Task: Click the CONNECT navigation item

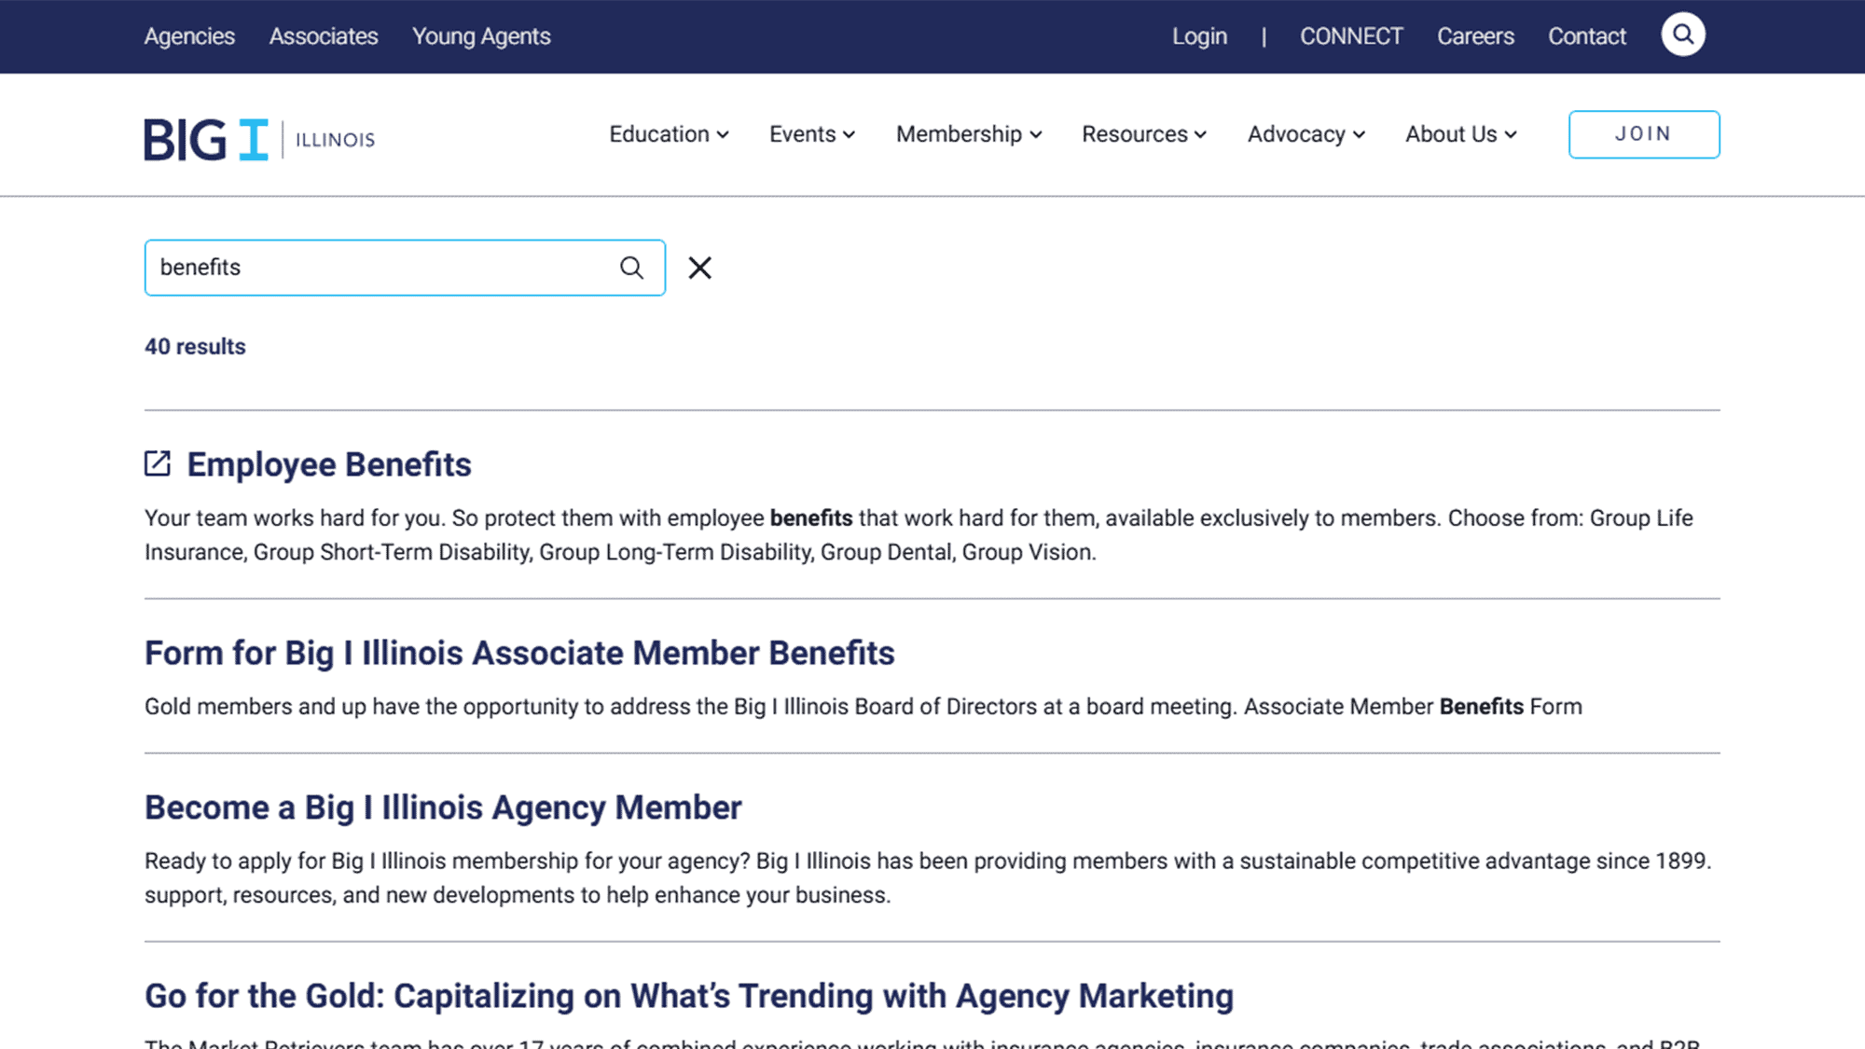Action: tap(1351, 35)
